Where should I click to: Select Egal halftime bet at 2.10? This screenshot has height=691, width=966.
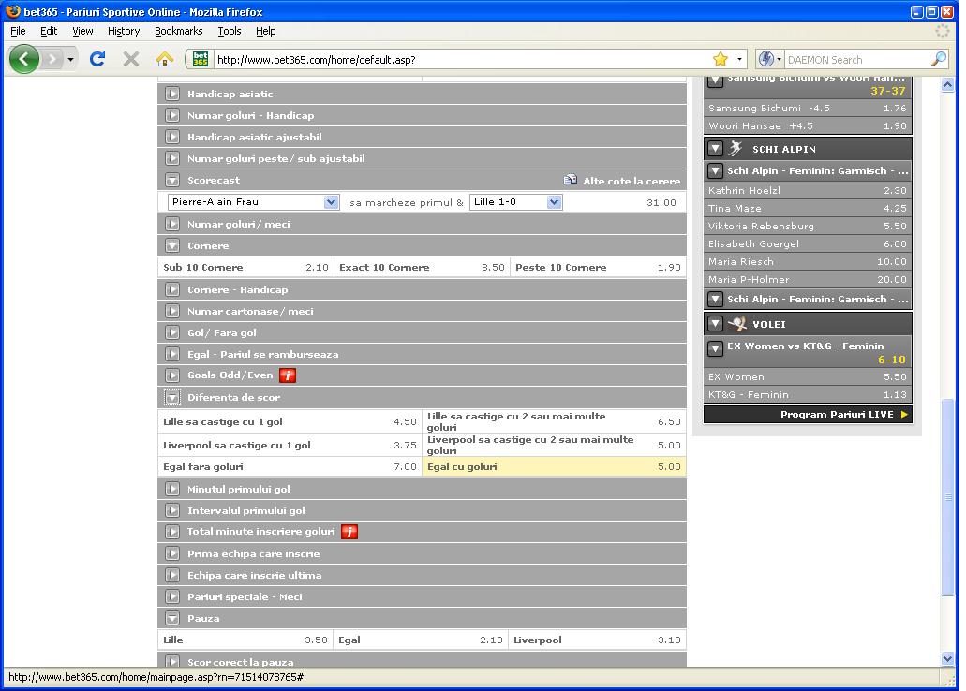(x=422, y=640)
